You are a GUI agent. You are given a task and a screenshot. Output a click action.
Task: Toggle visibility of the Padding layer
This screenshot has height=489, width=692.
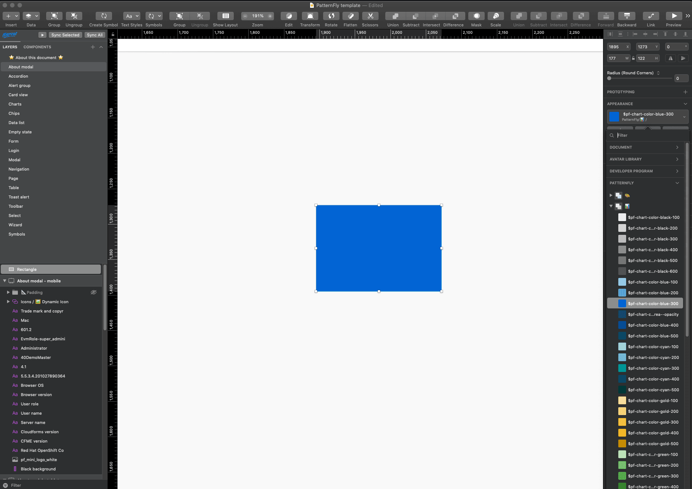(x=93, y=292)
